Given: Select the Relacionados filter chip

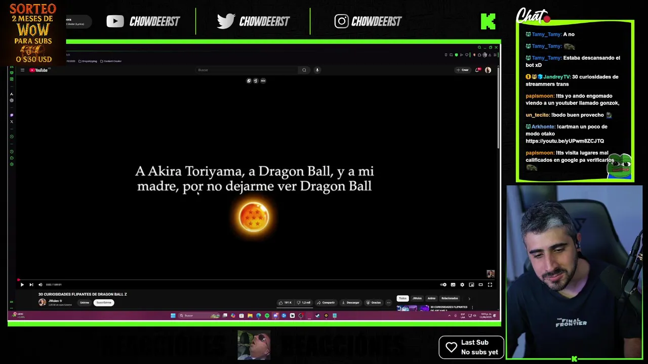Looking at the screenshot, I should [x=450, y=298].
